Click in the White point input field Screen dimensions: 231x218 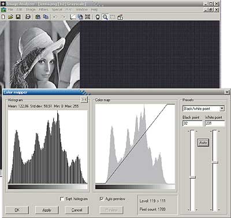tap(215, 123)
